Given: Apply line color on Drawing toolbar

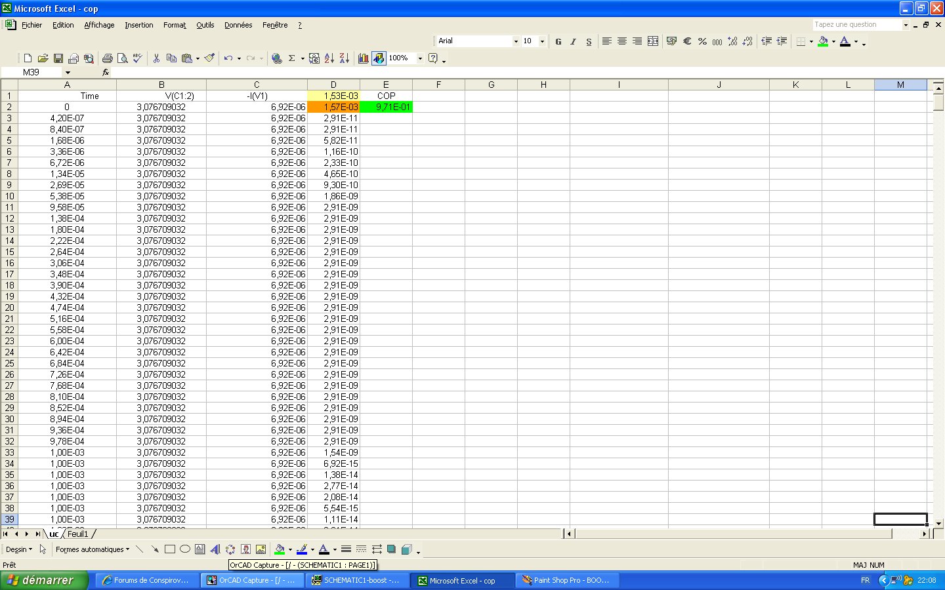Looking at the screenshot, I should 302,549.
